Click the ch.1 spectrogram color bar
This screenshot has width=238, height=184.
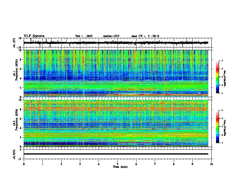point(218,77)
